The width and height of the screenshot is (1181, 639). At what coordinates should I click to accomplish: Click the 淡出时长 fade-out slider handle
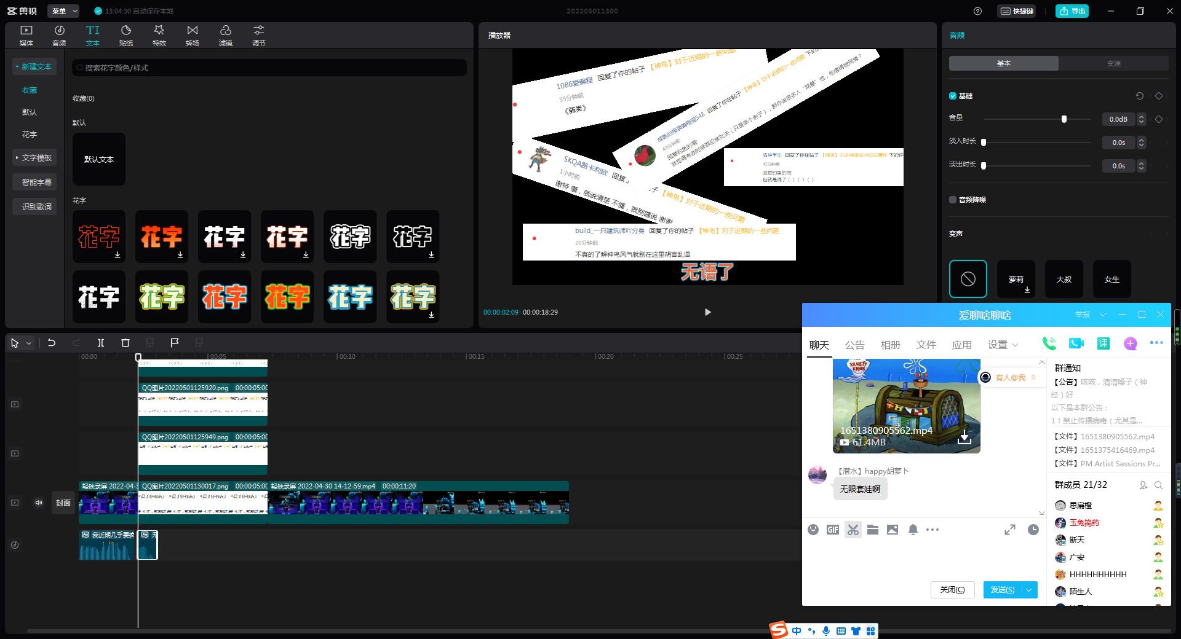[x=984, y=166]
